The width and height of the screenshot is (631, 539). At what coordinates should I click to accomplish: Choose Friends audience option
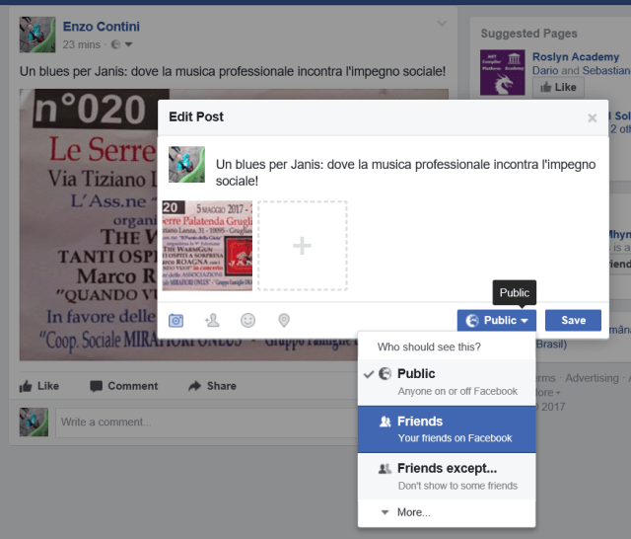coord(447,429)
